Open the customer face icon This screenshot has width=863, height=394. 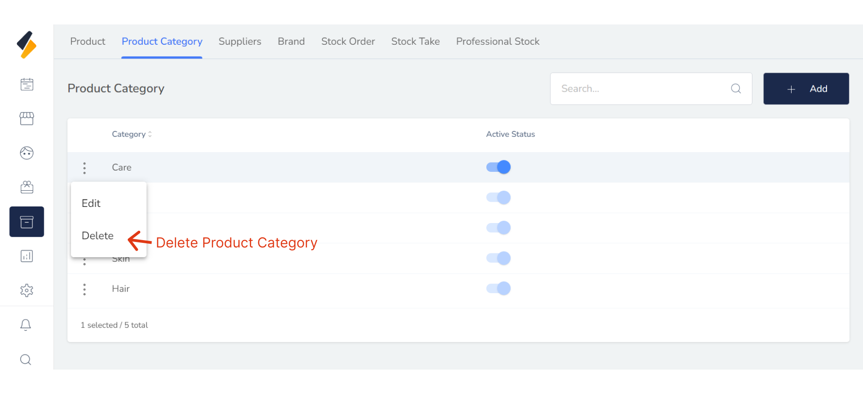(x=27, y=153)
